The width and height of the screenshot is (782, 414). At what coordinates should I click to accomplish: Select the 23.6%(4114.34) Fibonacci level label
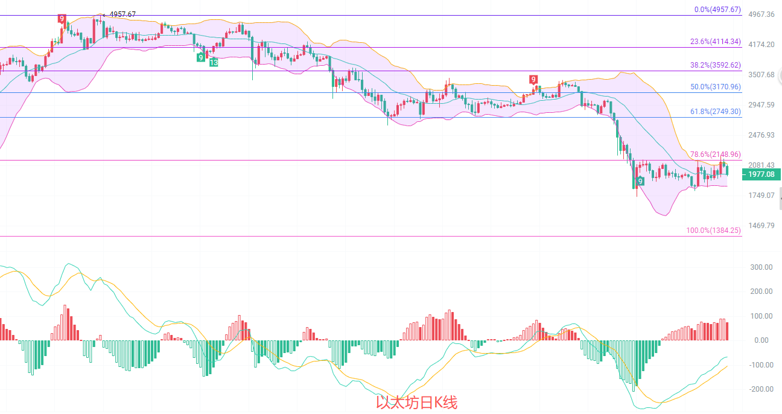point(715,42)
